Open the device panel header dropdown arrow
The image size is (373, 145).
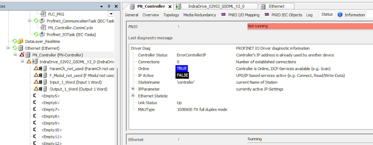tap(101, 7)
